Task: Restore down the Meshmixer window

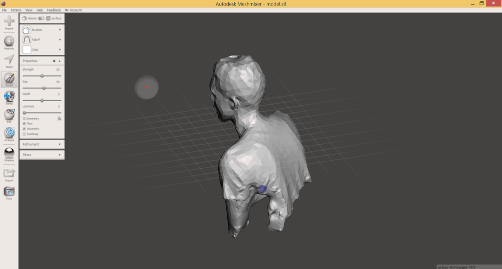Action: pos(482,3)
